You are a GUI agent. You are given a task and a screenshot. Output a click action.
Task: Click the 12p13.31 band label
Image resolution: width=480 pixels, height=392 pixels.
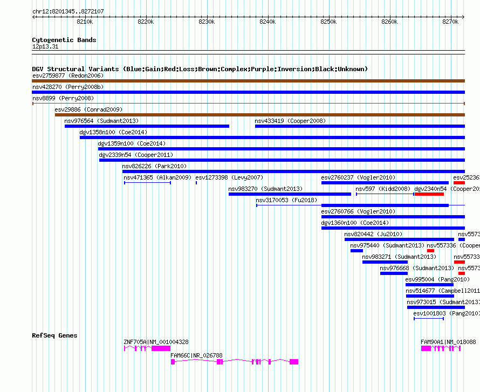pos(45,46)
